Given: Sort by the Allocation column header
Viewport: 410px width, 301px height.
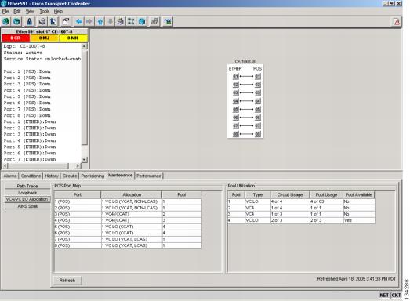Looking at the screenshot, I should [x=132, y=195].
